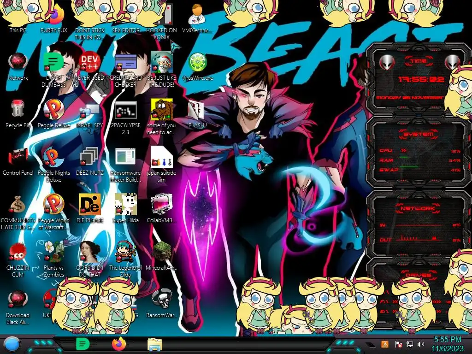Launch the FURRY FUX Firefox shortcut
Viewport: 472px width, 354px height.
click(53, 18)
